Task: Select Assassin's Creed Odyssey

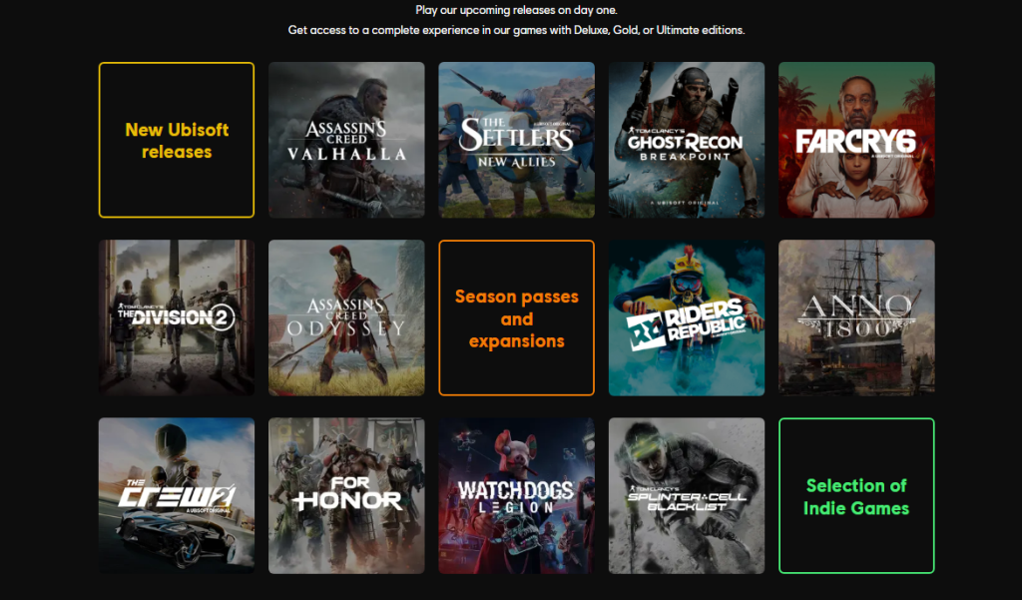Action: tap(346, 317)
